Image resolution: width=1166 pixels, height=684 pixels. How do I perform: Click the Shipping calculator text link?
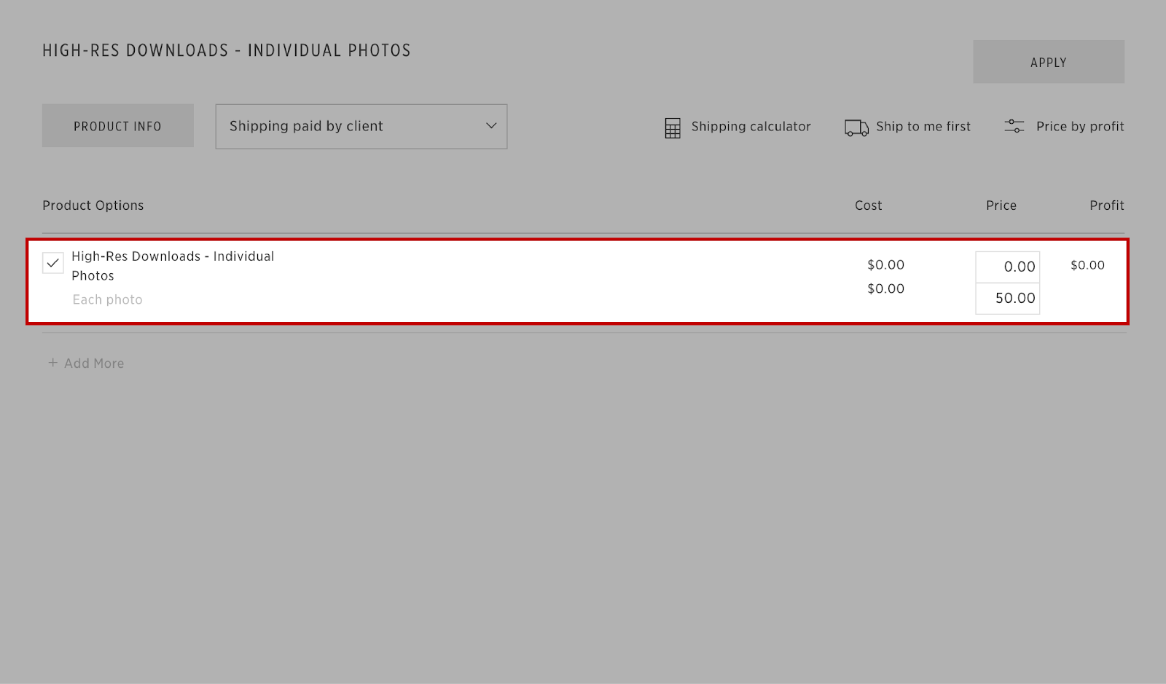(751, 127)
